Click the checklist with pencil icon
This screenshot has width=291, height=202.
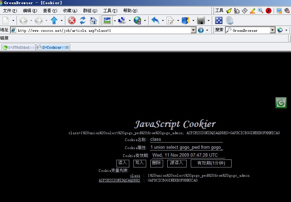[170, 20]
